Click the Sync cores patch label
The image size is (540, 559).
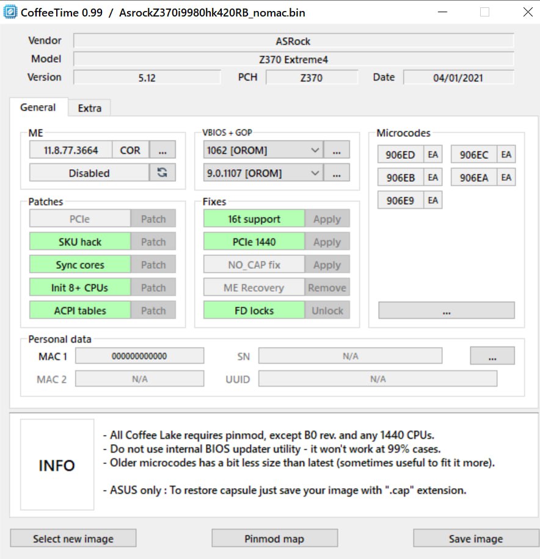coord(80,265)
